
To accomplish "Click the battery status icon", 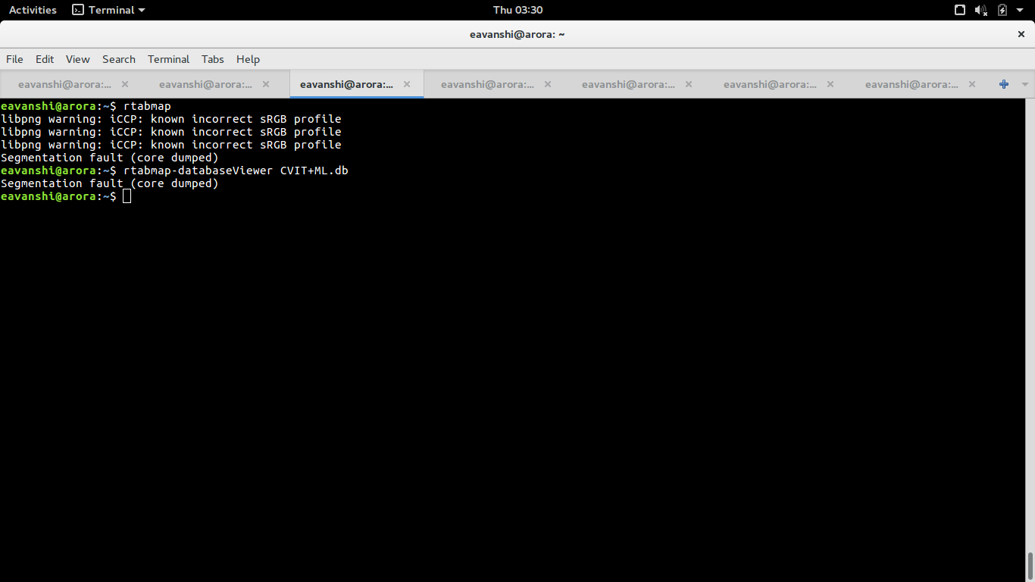I will coord(1002,10).
